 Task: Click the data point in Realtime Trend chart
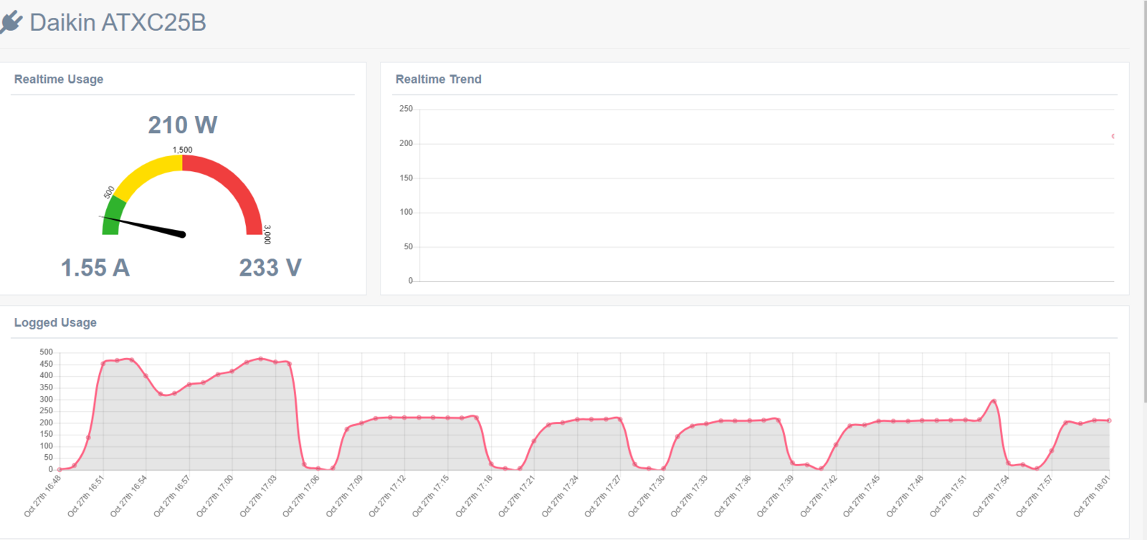[x=1113, y=136]
